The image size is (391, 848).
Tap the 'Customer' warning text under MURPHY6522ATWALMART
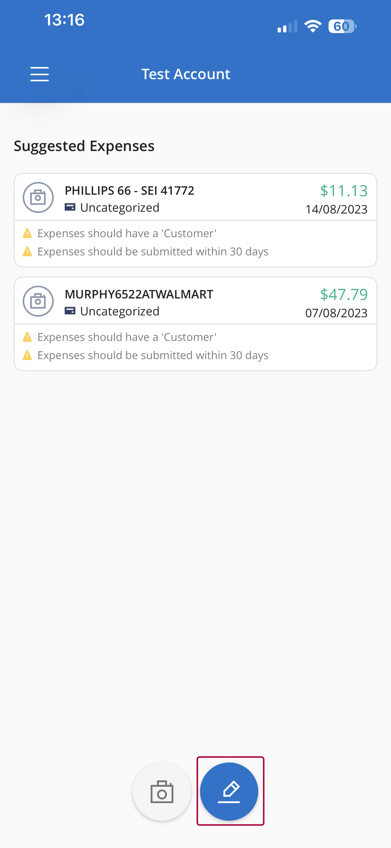click(127, 338)
